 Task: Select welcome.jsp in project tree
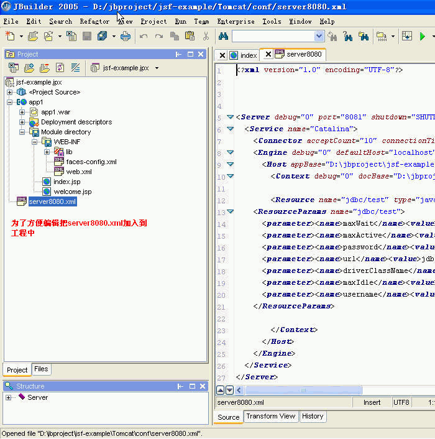click(x=73, y=192)
